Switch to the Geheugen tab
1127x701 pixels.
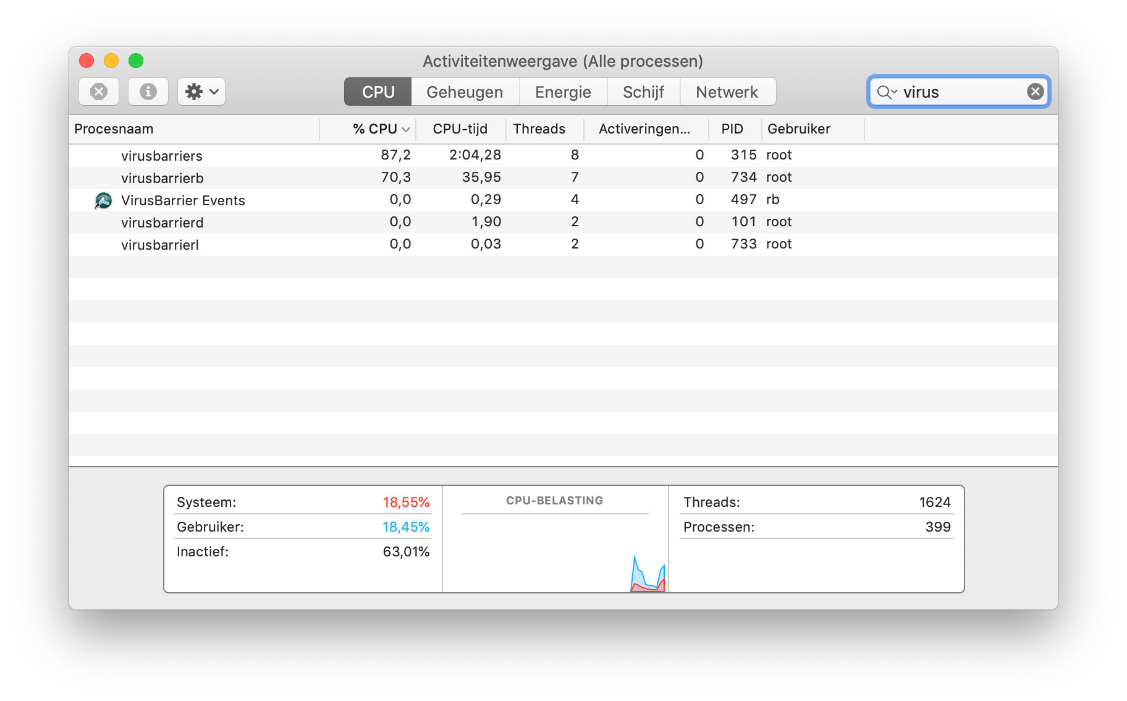pyautogui.click(x=465, y=91)
